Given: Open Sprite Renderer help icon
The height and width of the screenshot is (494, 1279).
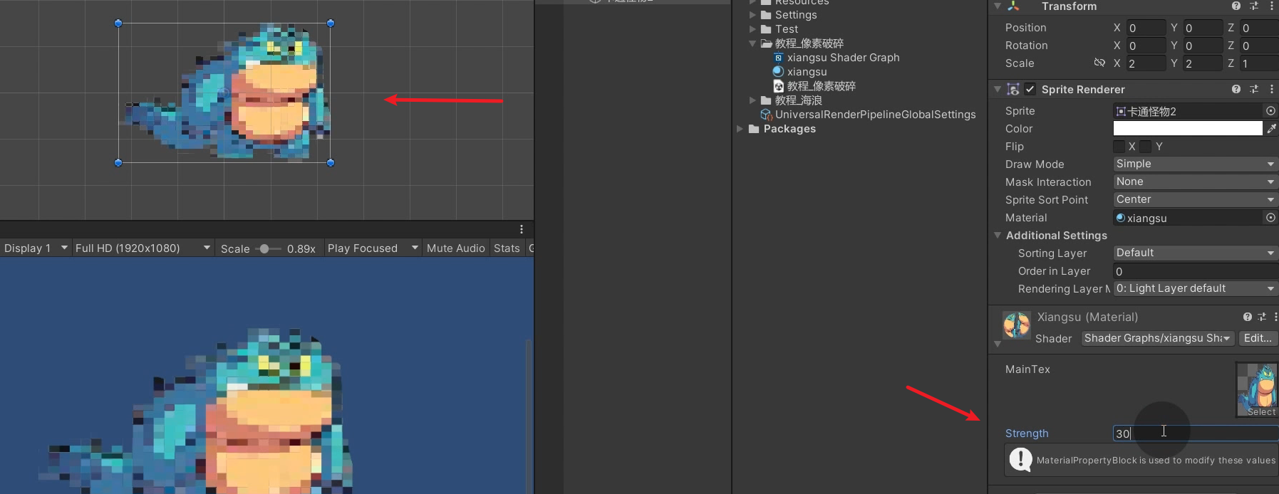Looking at the screenshot, I should click(1236, 89).
